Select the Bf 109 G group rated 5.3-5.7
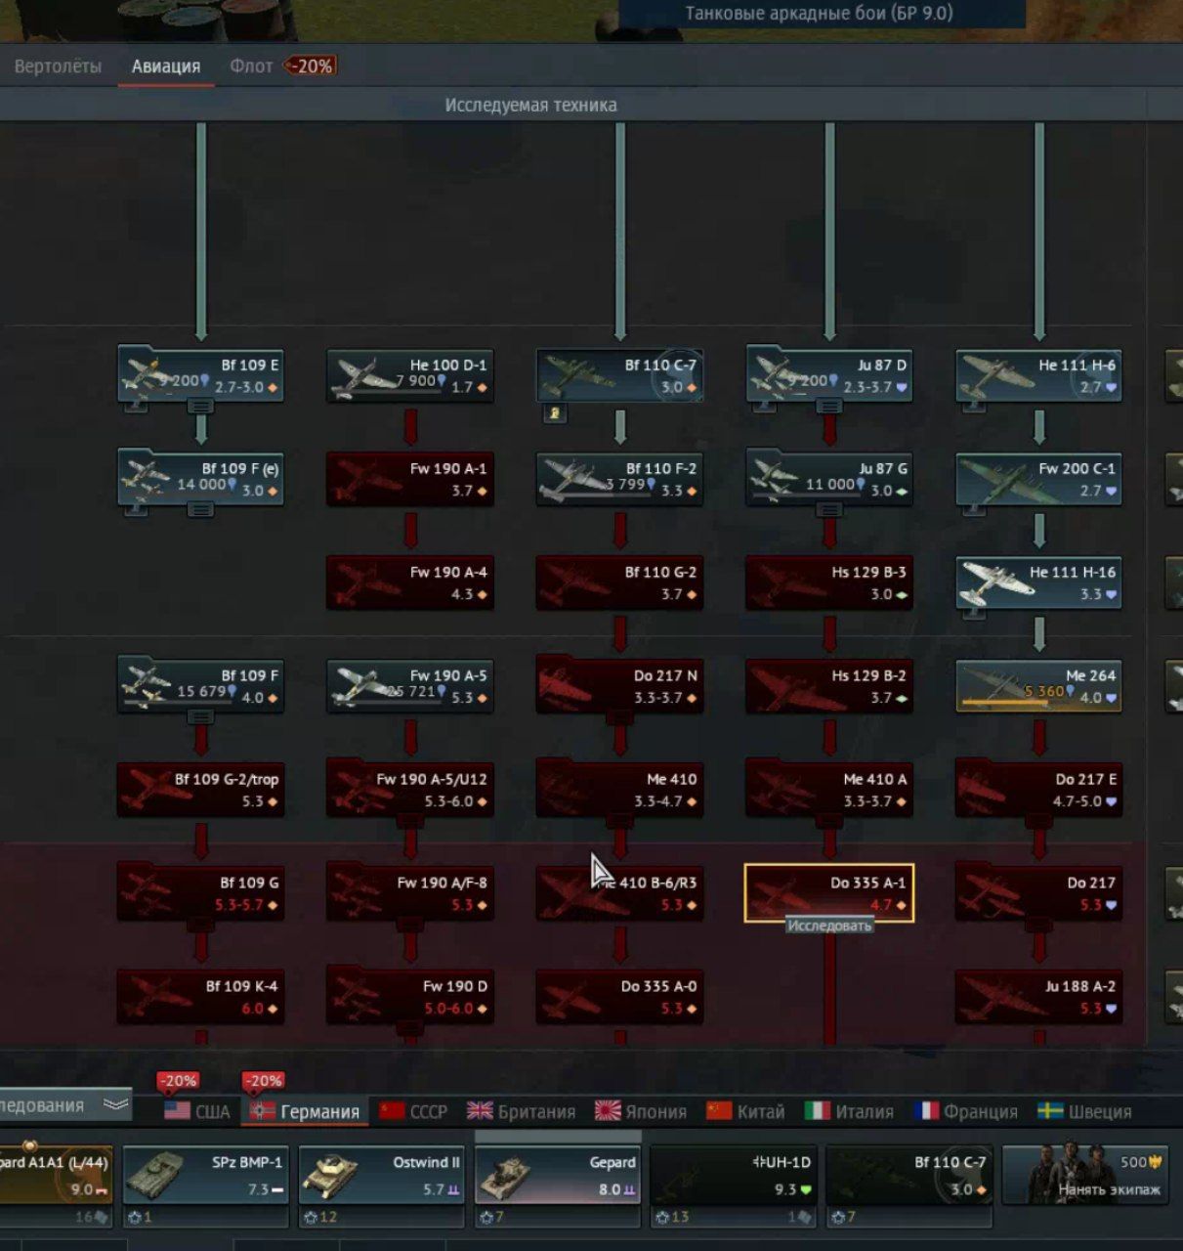 click(x=200, y=894)
